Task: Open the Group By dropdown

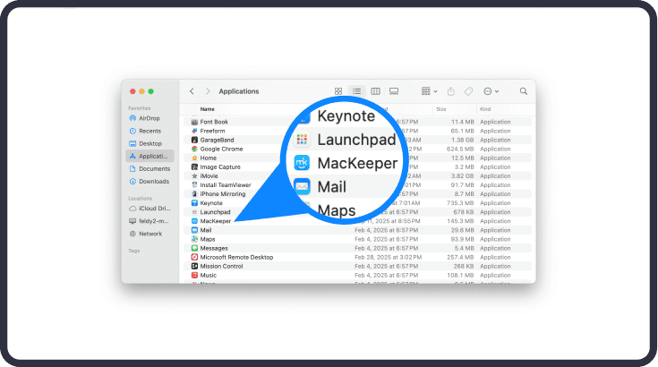Action: tap(429, 91)
